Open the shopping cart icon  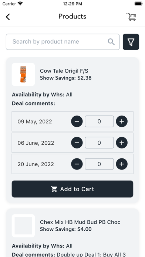pos(131,17)
